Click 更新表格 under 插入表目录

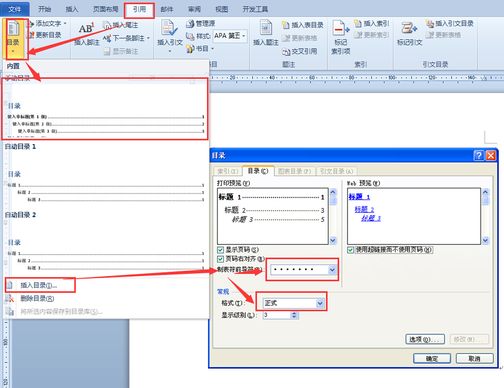(300, 38)
